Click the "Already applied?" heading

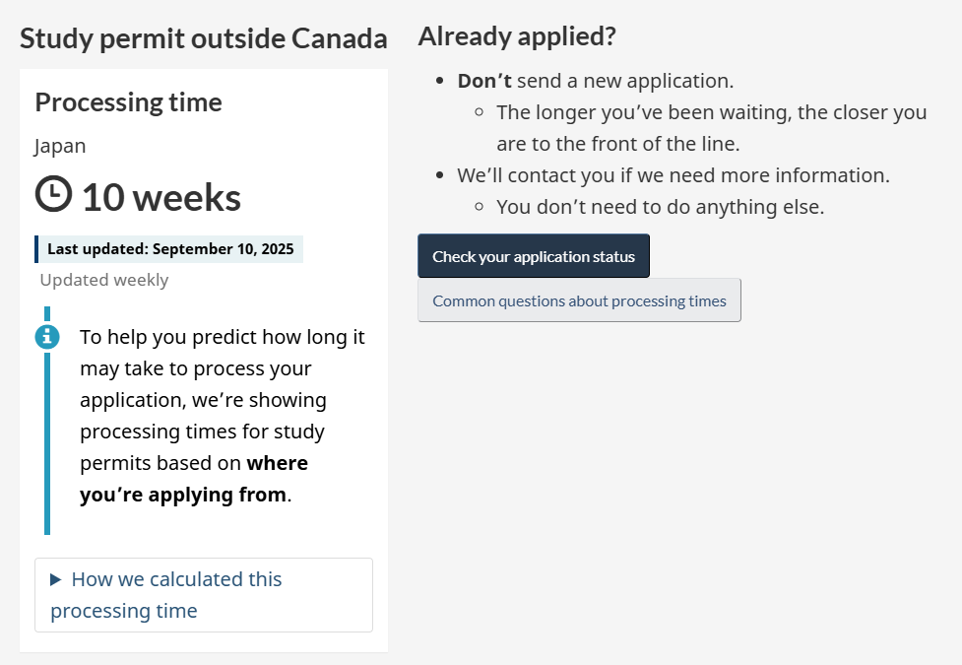[517, 36]
